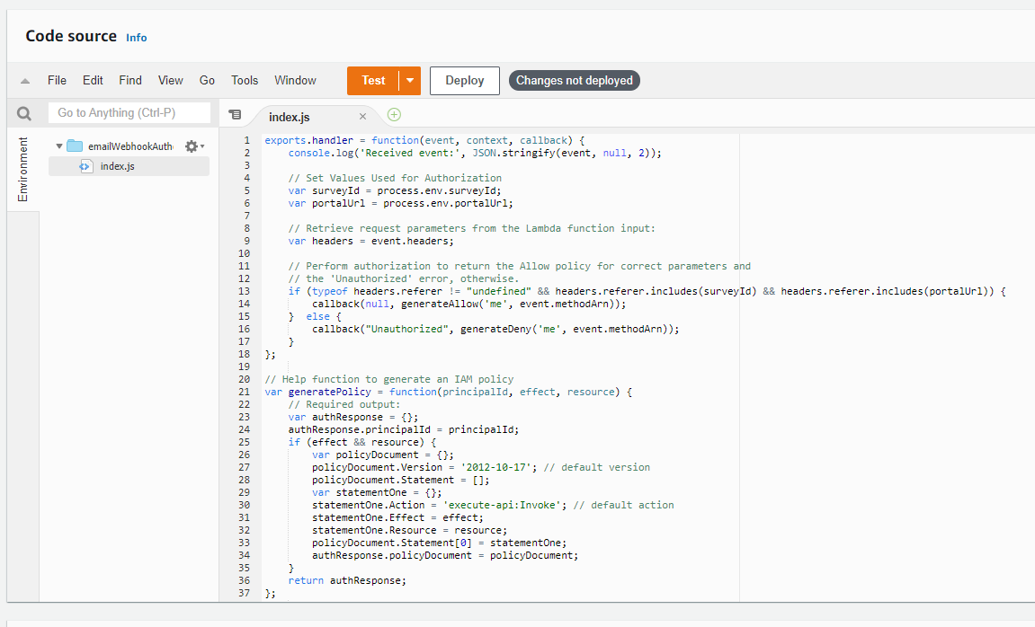Open the Info link next to Code source
Image resolution: width=1035 pixels, height=627 pixels.
point(136,38)
